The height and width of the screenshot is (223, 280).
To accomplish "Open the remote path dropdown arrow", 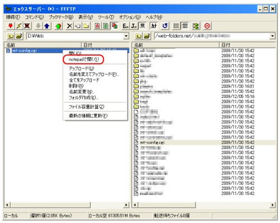I will (272, 36).
